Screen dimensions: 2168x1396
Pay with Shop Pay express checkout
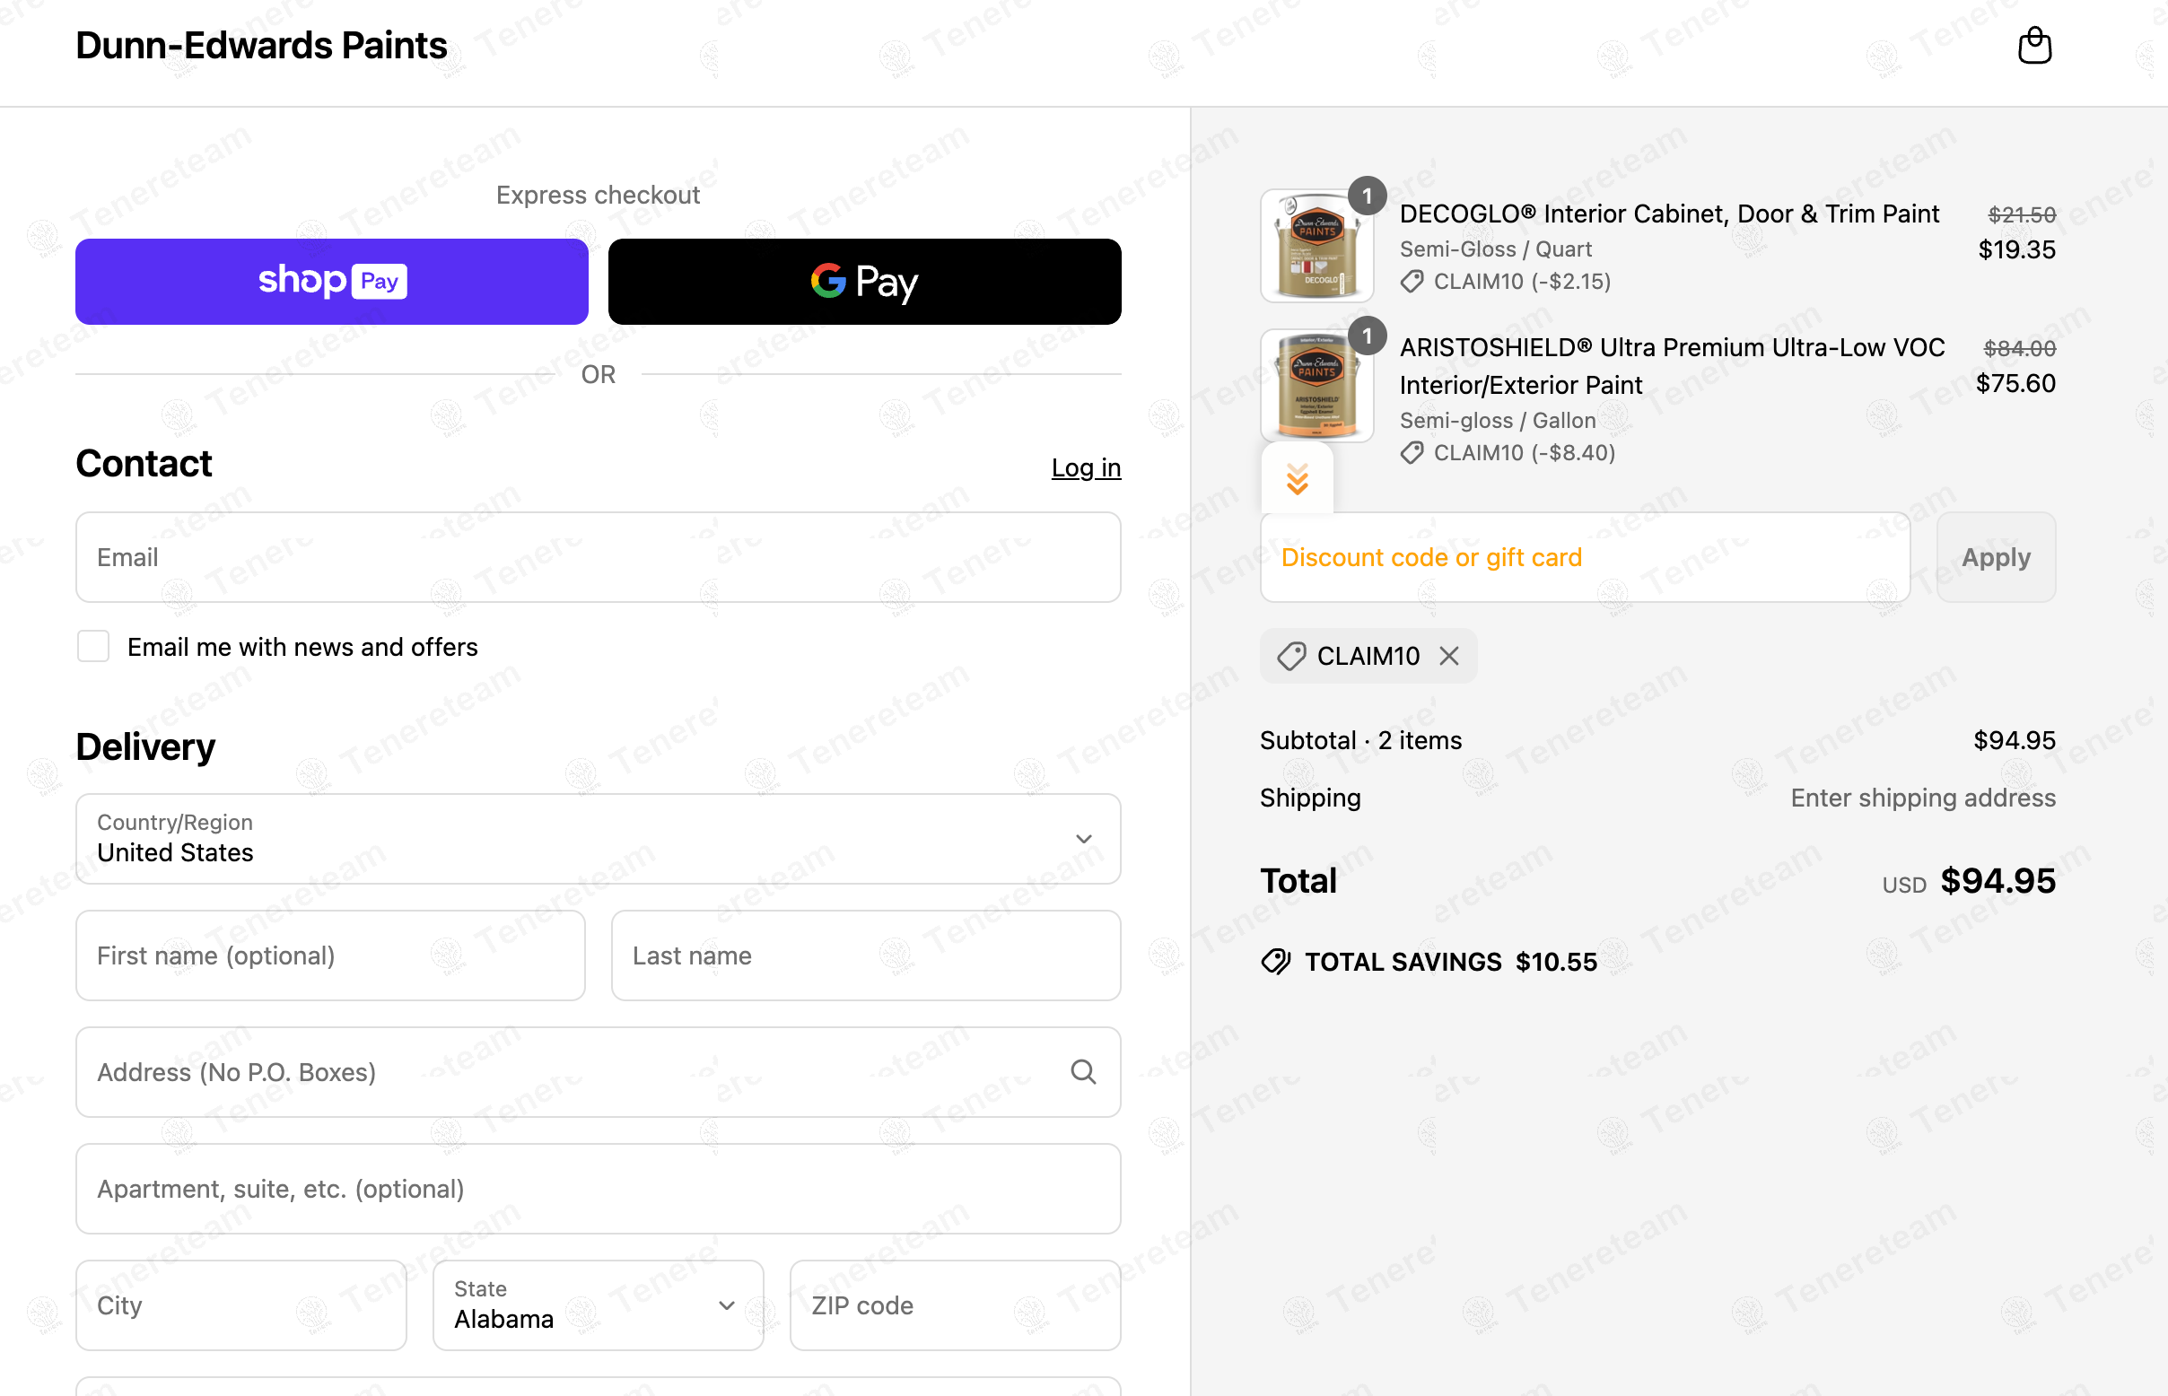[x=332, y=281]
